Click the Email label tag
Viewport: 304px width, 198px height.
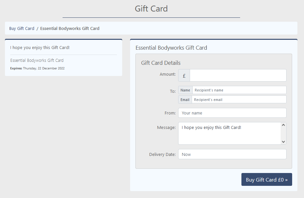pyautogui.click(x=185, y=100)
